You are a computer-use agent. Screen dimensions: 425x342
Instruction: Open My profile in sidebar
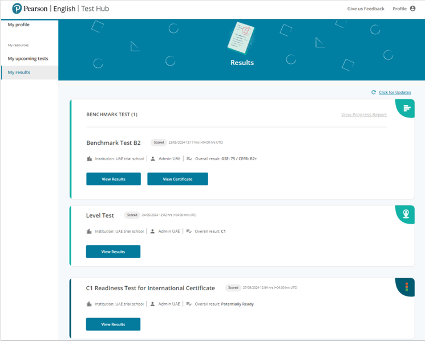(19, 25)
